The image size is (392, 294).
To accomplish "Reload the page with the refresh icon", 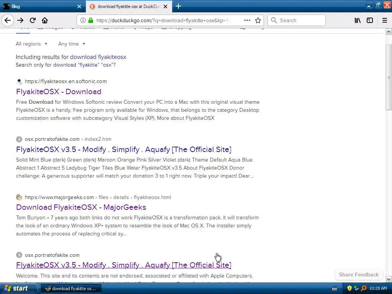I will [33, 20].
